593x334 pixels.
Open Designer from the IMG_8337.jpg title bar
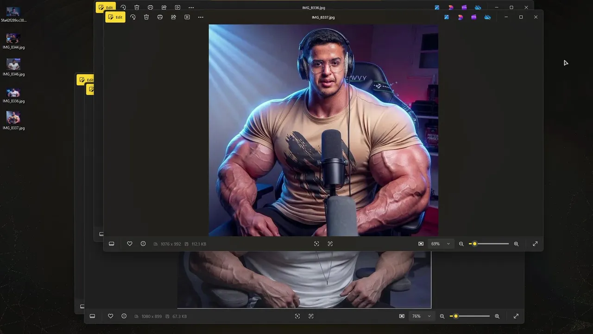point(460,17)
